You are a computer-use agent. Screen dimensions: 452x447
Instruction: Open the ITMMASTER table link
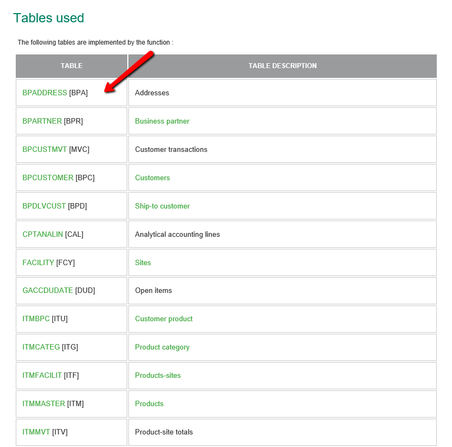pos(44,404)
